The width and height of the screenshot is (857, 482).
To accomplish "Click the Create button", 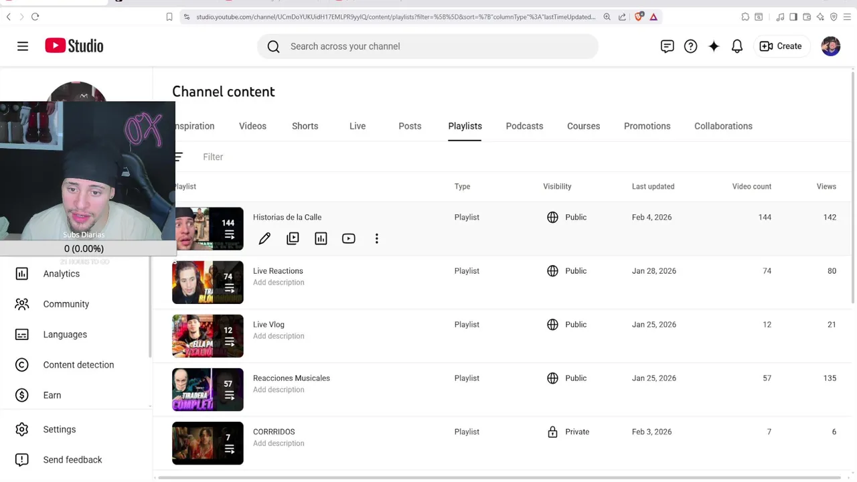I will [x=781, y=46].
